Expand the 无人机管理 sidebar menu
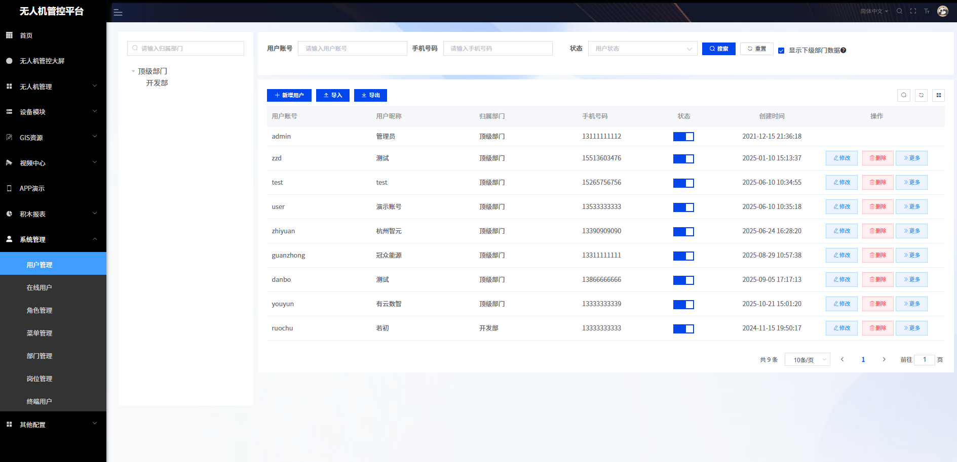Screen dimensions: 957x462 [53, 87]
